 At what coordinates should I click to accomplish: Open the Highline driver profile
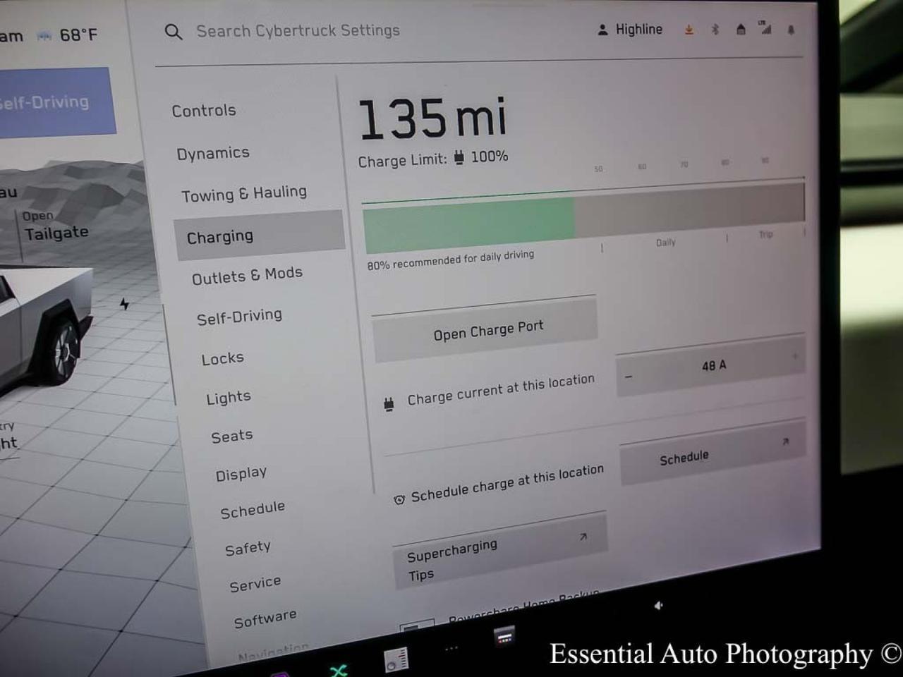(x=630, y=30)
